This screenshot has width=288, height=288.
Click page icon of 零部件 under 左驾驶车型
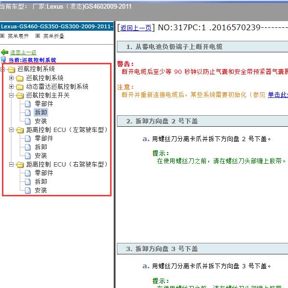coord(28,139)
